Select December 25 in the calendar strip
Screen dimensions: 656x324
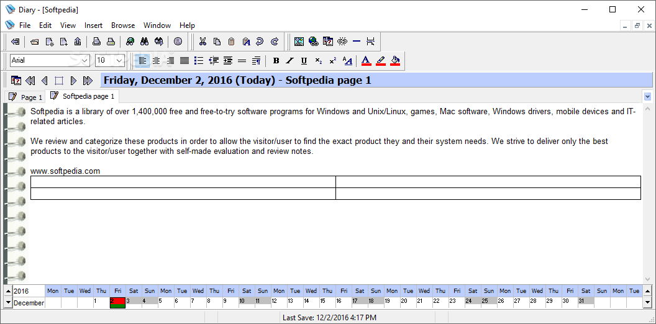[x=489, y=302]
